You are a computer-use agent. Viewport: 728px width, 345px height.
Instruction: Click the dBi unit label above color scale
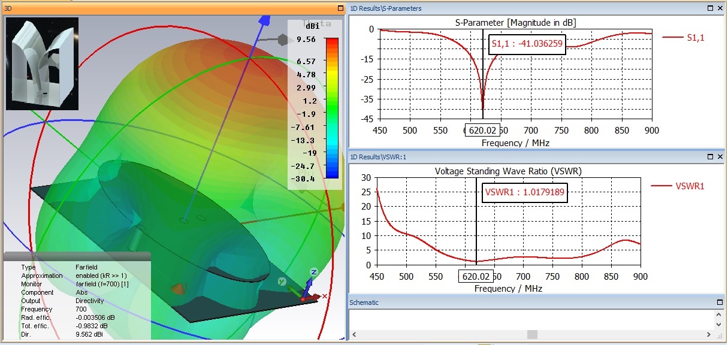[x=312, y=26]
